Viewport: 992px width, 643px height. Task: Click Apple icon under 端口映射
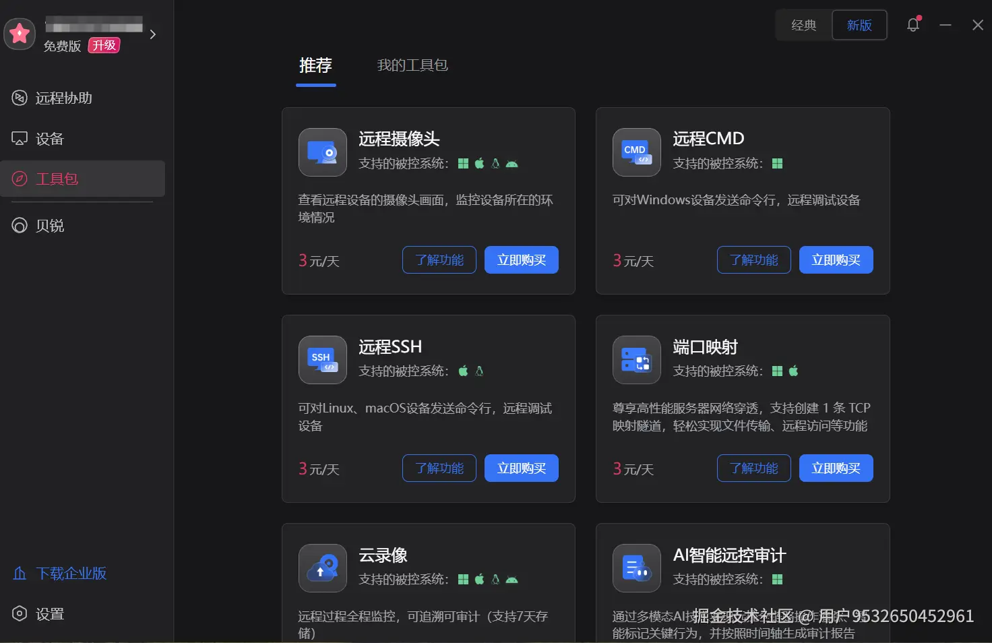click(793, 371)
